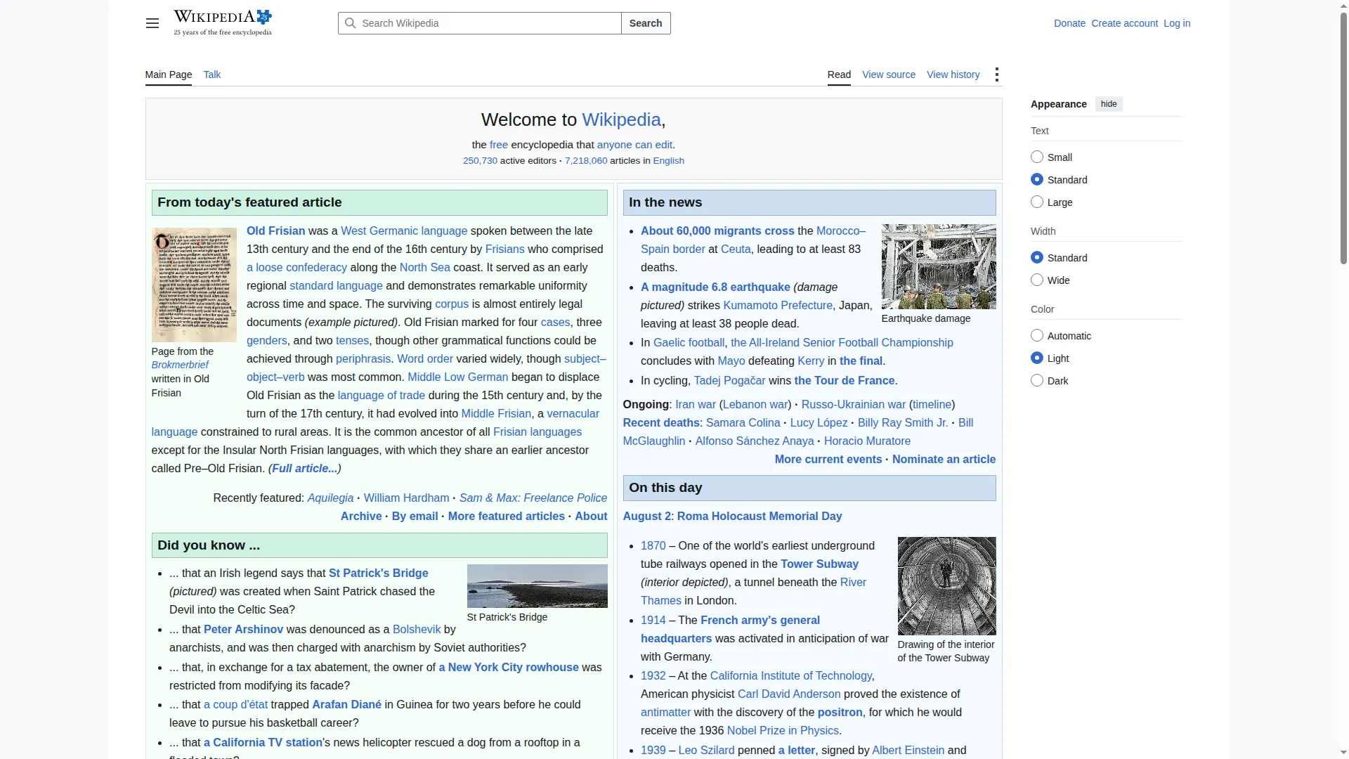
Task: Click the Wikipedia logo
Action: point(223,23)
